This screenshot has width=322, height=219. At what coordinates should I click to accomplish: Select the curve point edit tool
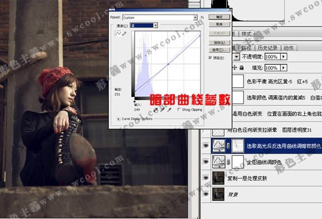tap(118, 34)
